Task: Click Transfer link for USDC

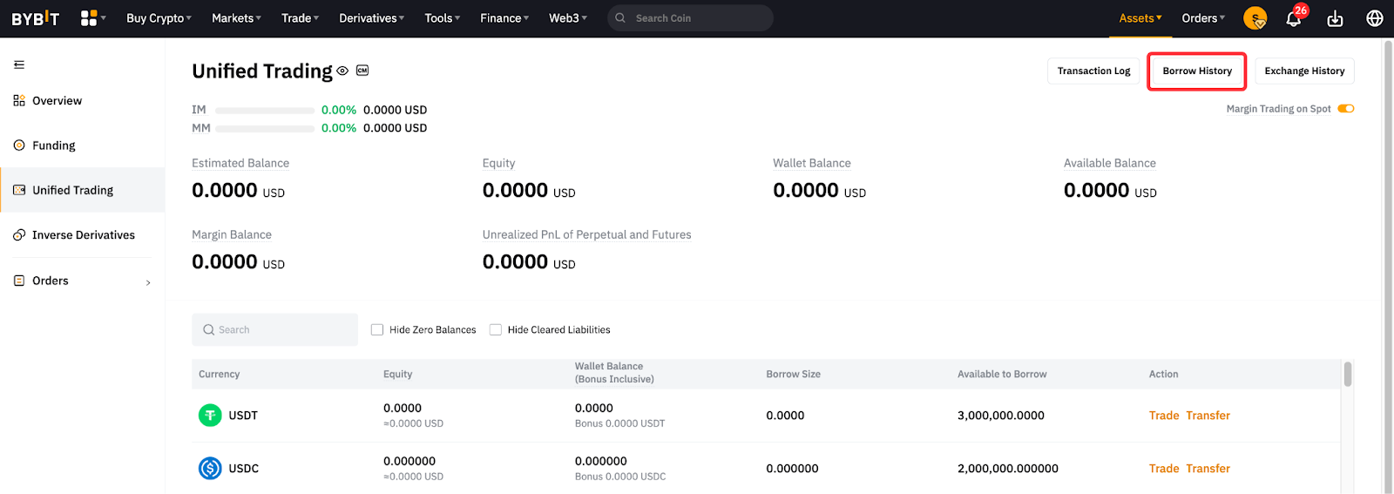Action: click(1208, 469)
